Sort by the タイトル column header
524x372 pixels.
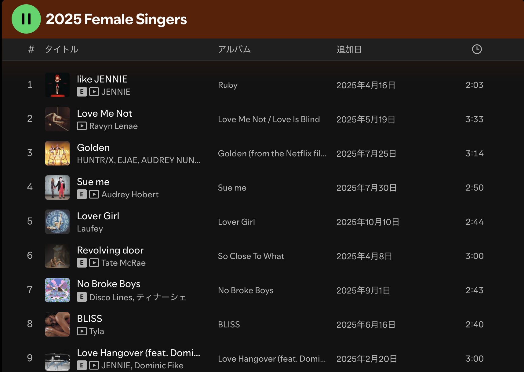[61, 49]
